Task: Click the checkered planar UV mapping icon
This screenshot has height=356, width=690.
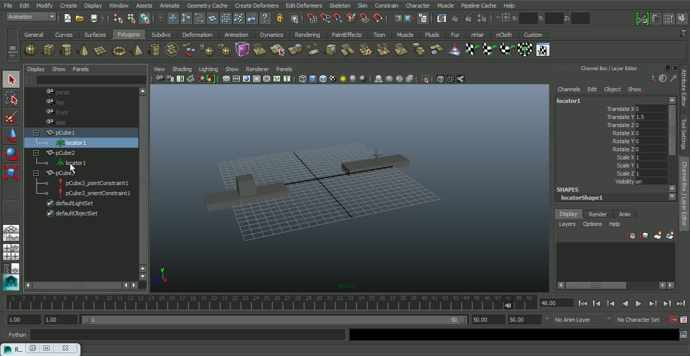Action: tap(472, 50)
